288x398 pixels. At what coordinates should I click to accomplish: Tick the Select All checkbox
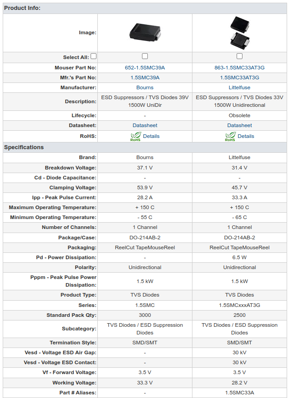point(93,56)
